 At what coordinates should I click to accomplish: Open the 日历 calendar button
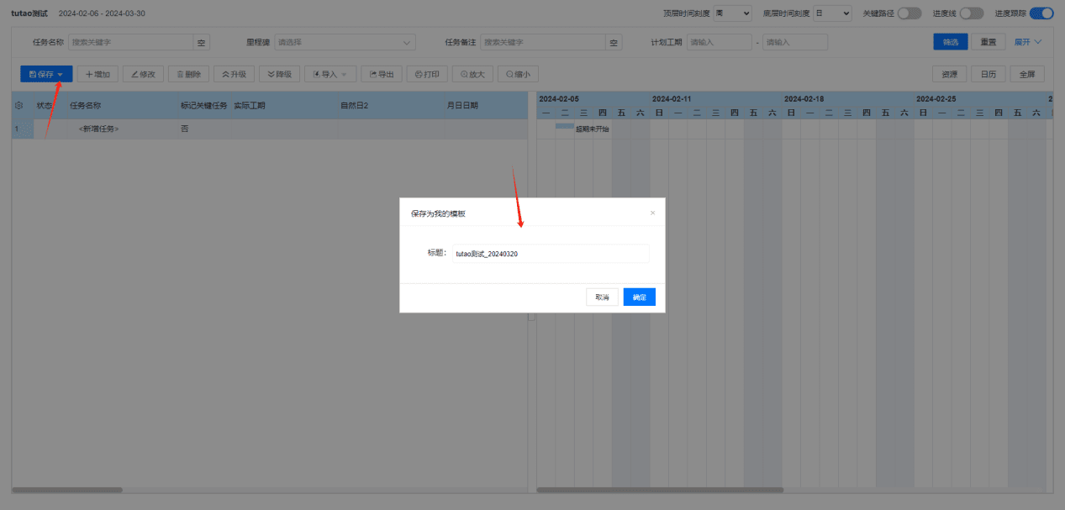[x=989, y=74]
